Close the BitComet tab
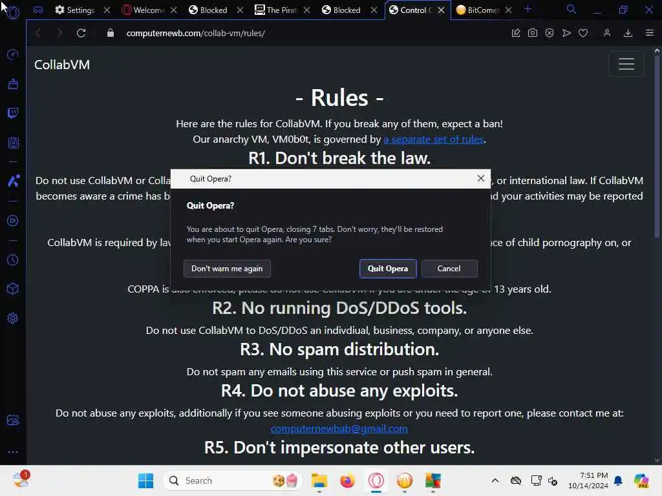Viewport: 662px width, 496px height. 509,10
